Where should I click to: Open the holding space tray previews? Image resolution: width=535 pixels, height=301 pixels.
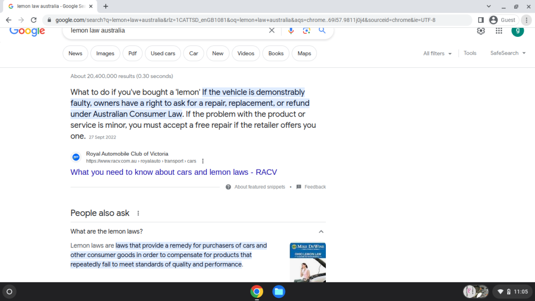click(476, 291)
